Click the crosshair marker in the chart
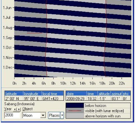 pos(74,29)
